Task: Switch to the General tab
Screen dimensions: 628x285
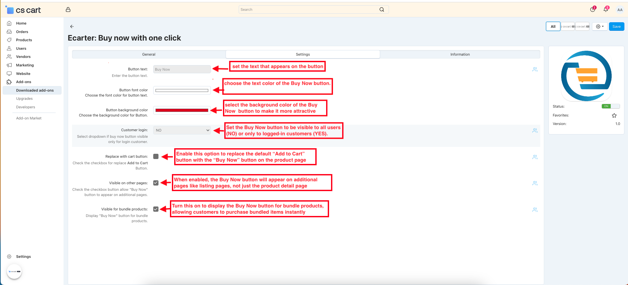Action: pyautogui.click(x=149, y=54)
